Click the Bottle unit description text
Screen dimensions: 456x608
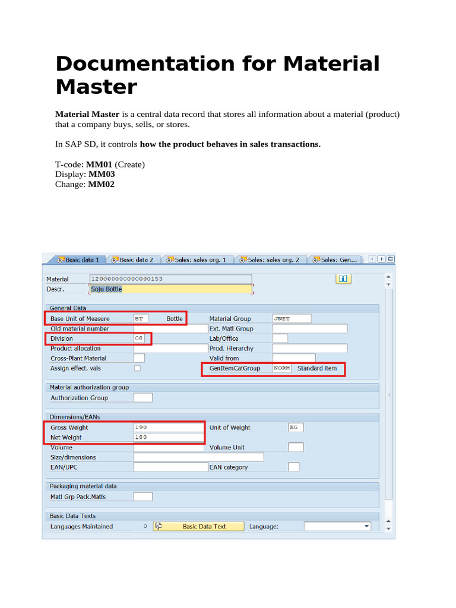tap(175, 319)
